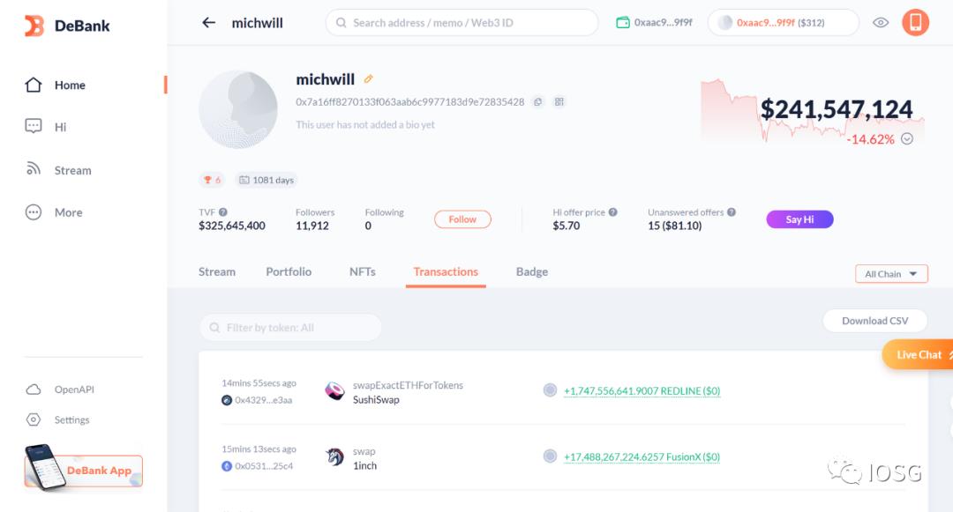Click the wallet icon for 0xaac9...9f9f
This screenshot has height=512, width=953.
click(623, 23)
